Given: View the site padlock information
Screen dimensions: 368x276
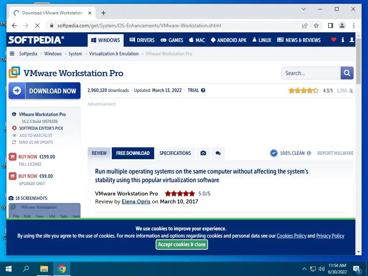Looking at the screenshot, I should (x=52, y=26).
